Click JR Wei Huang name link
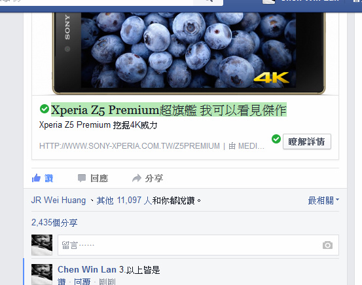This screenshot has width=362, height=285. pos(58,200)
